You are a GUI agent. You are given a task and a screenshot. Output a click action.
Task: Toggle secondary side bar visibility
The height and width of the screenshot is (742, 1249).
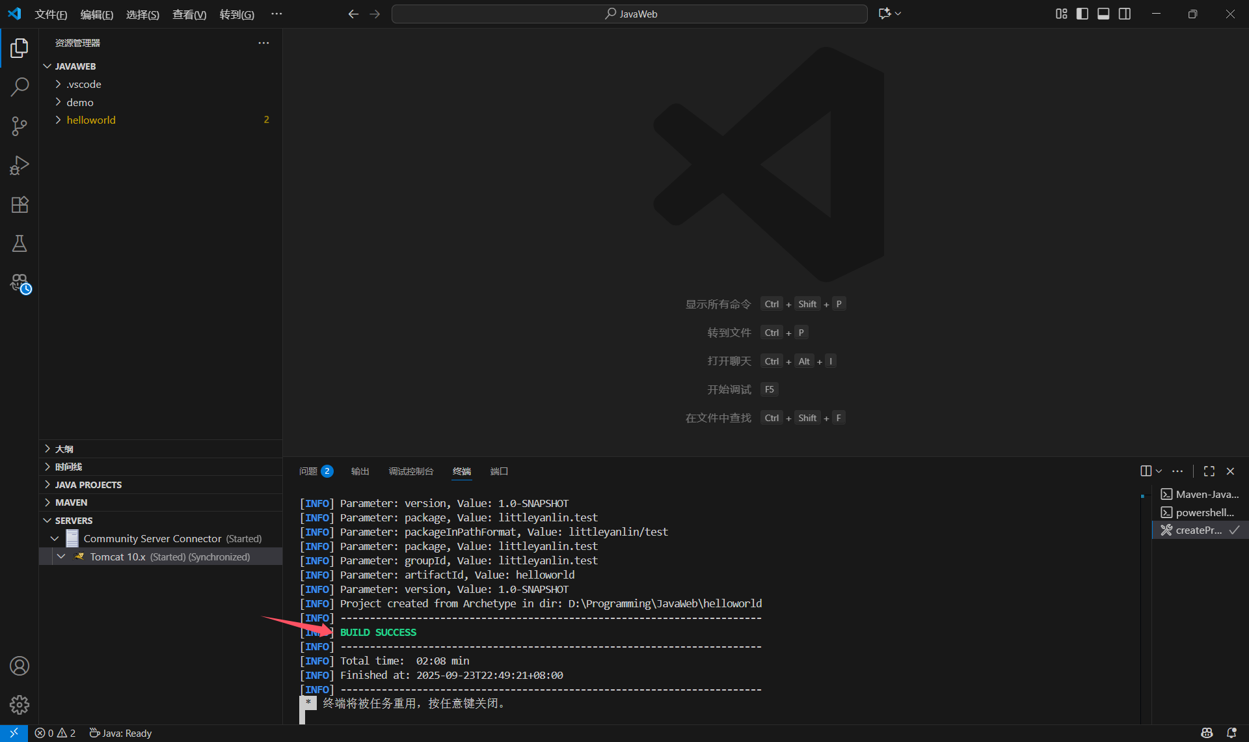(1125, 14)
